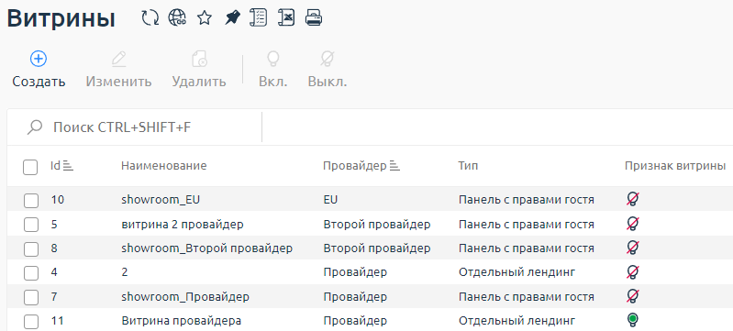Open the globe link icon in header
The image size is (733, 331).
point(177,18)
